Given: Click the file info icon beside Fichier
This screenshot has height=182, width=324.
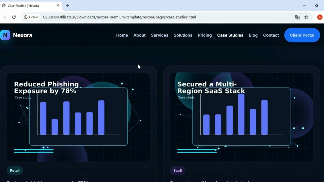Looking at the screenshot, I should 26,17.
